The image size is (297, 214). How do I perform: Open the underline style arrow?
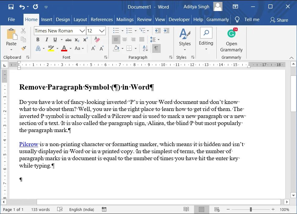[61, 40]
